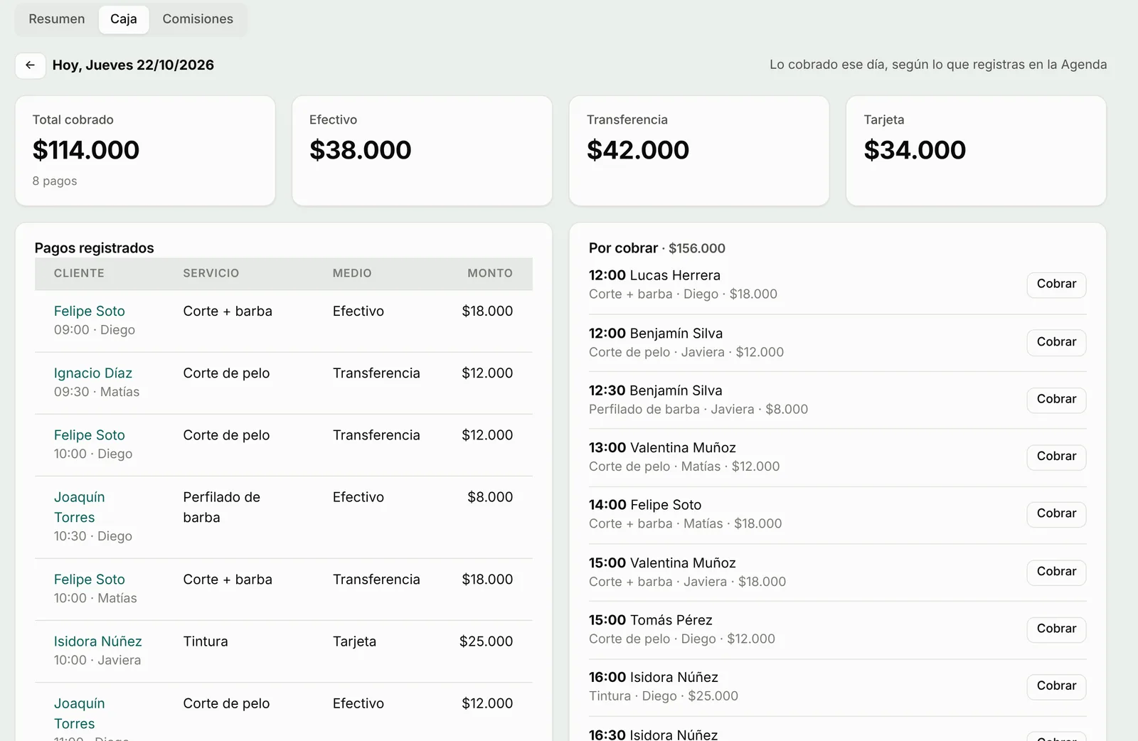This screenshot has width=1138, height=741.
Task: Click 'Tintura · Diego · $25.000' detail
Action: pyautogui.click(x=664, y=696)
